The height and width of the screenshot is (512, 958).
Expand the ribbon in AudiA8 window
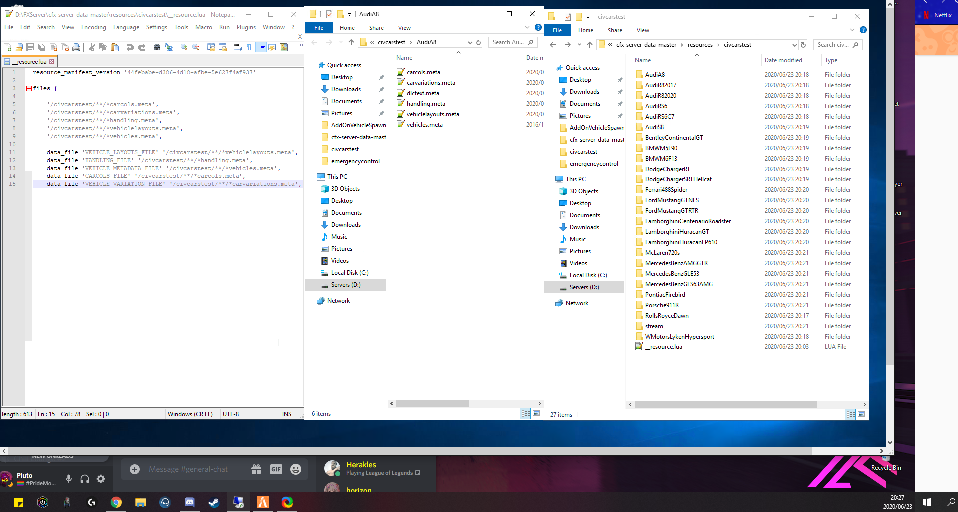527,27
